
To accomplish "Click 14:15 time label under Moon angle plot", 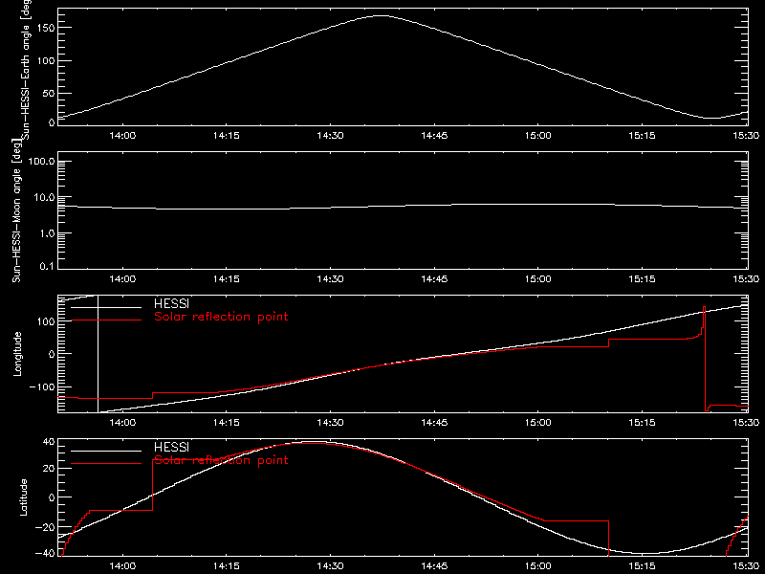I will [x=227, y=279].
